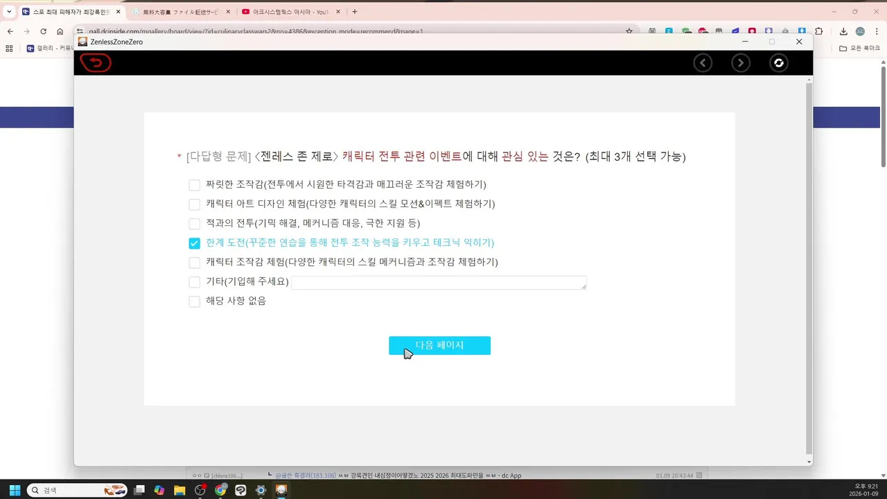887x499 pixels.
Task: Close the ZenlessZoneZero window
Action: click(799, 42)
